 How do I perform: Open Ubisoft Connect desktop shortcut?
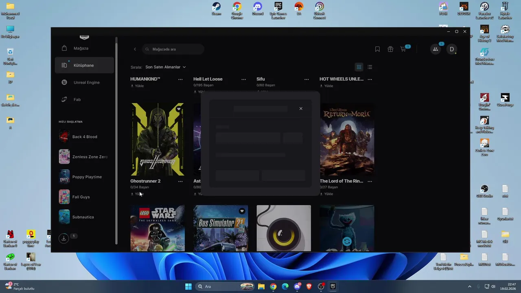320,11
